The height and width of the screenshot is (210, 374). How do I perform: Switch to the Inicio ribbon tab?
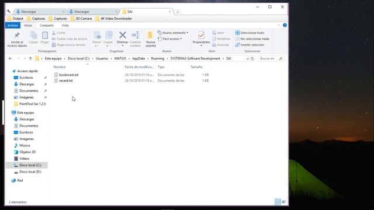pos(28,25)
